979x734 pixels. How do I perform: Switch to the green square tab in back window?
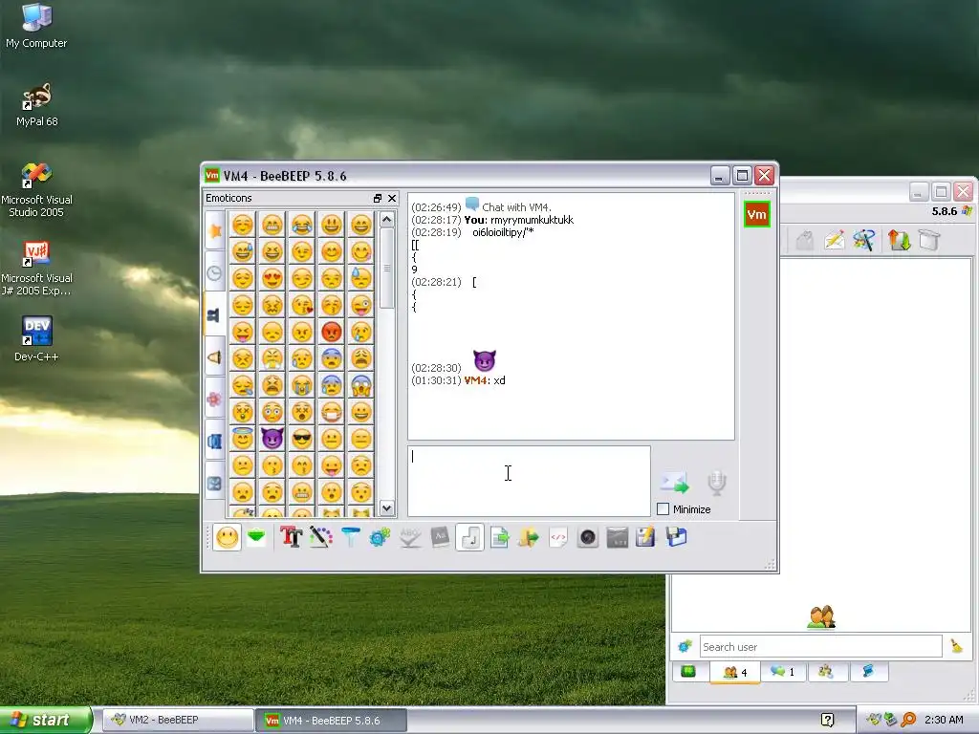(x=688, y=672)
